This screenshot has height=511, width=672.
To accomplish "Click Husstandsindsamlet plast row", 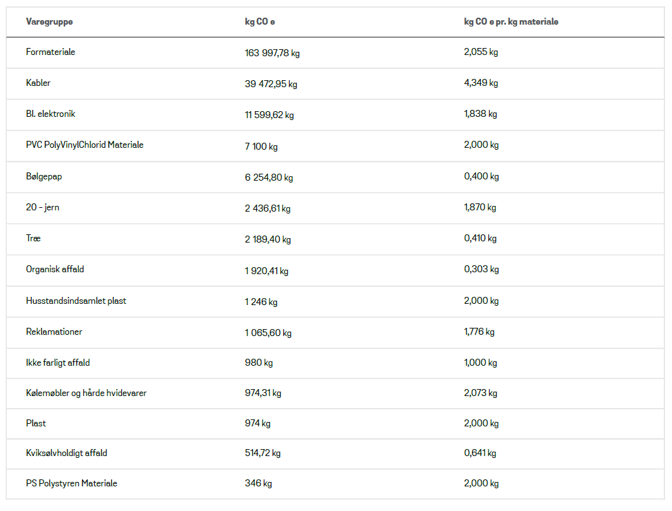I will [335, 302].
